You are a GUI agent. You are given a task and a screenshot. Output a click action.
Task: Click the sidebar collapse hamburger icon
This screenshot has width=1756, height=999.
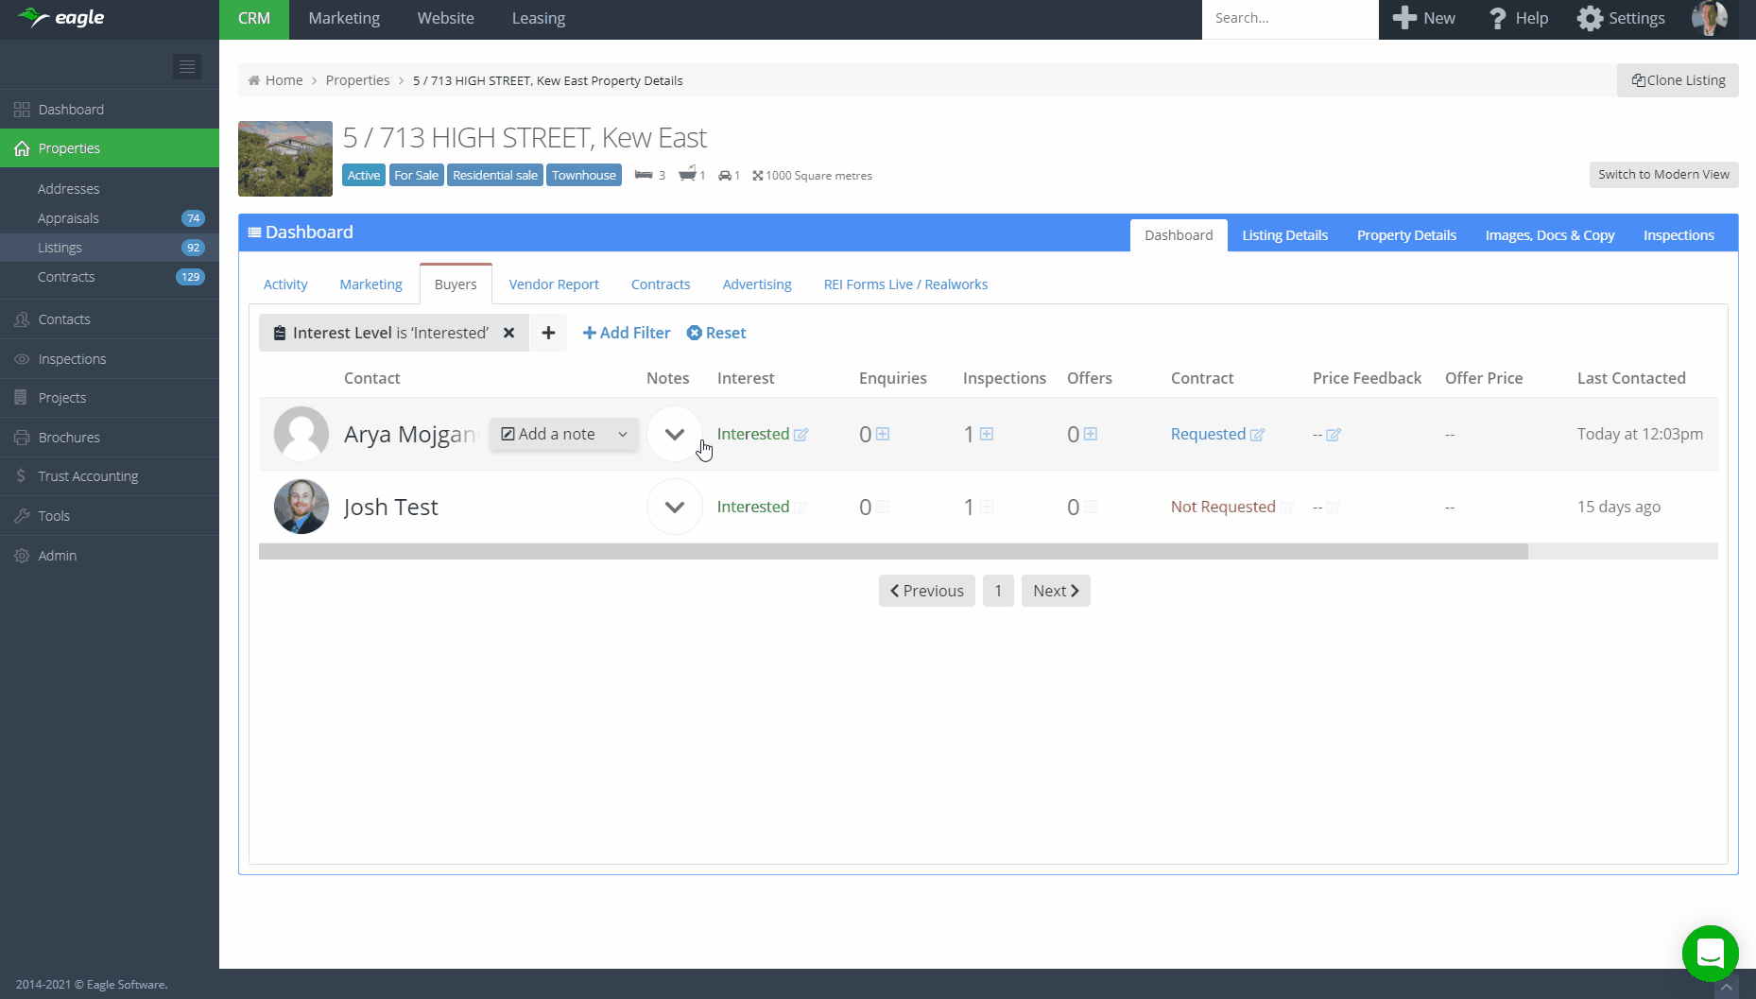(x=187, y=66)
